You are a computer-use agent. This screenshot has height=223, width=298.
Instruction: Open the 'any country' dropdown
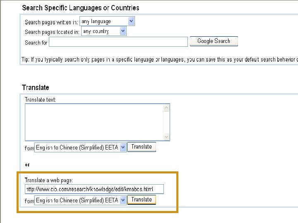(103, 31)
